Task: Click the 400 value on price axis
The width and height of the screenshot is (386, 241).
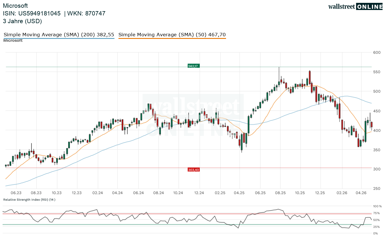Action: (377, 130)
